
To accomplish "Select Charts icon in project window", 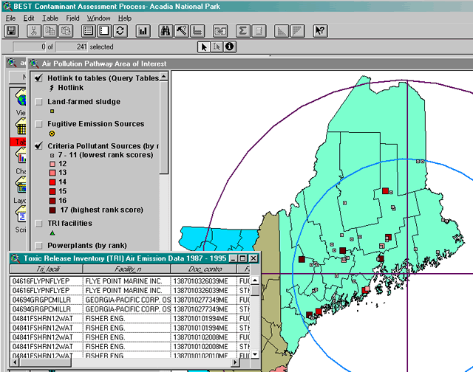I will click(21, 156).
